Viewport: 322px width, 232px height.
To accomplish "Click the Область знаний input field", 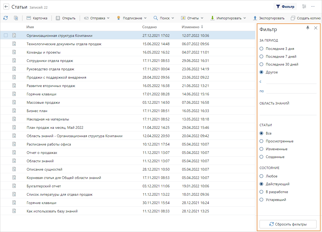I will coord(288,111).
